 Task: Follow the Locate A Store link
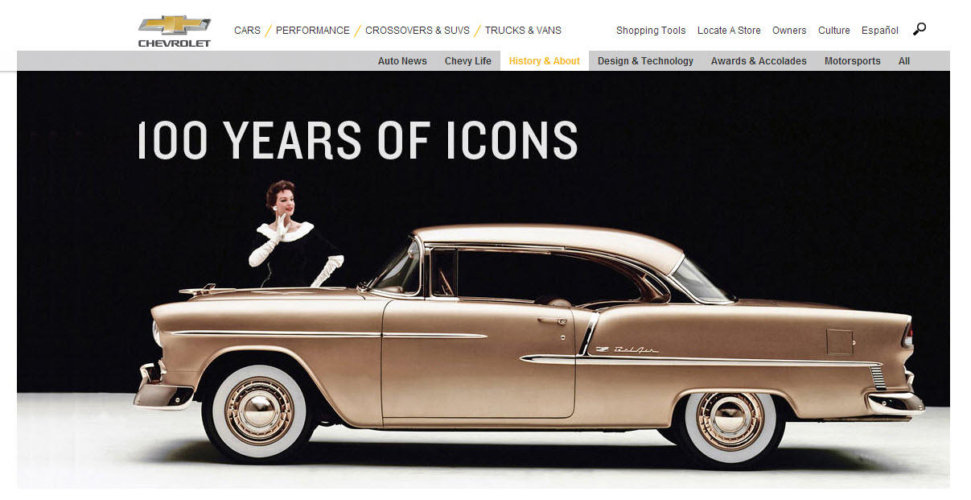pyautogui.click(x=729, y=31)
